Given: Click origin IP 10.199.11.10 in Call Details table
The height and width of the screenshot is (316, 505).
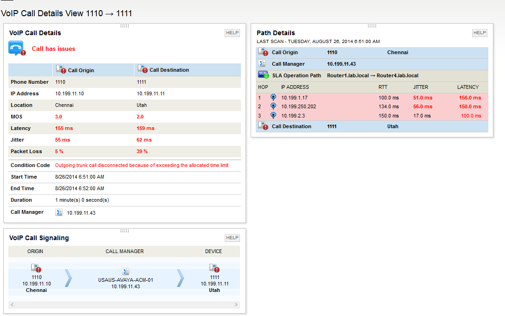Looking at the screenshot, I should click(x=69, y=93).
